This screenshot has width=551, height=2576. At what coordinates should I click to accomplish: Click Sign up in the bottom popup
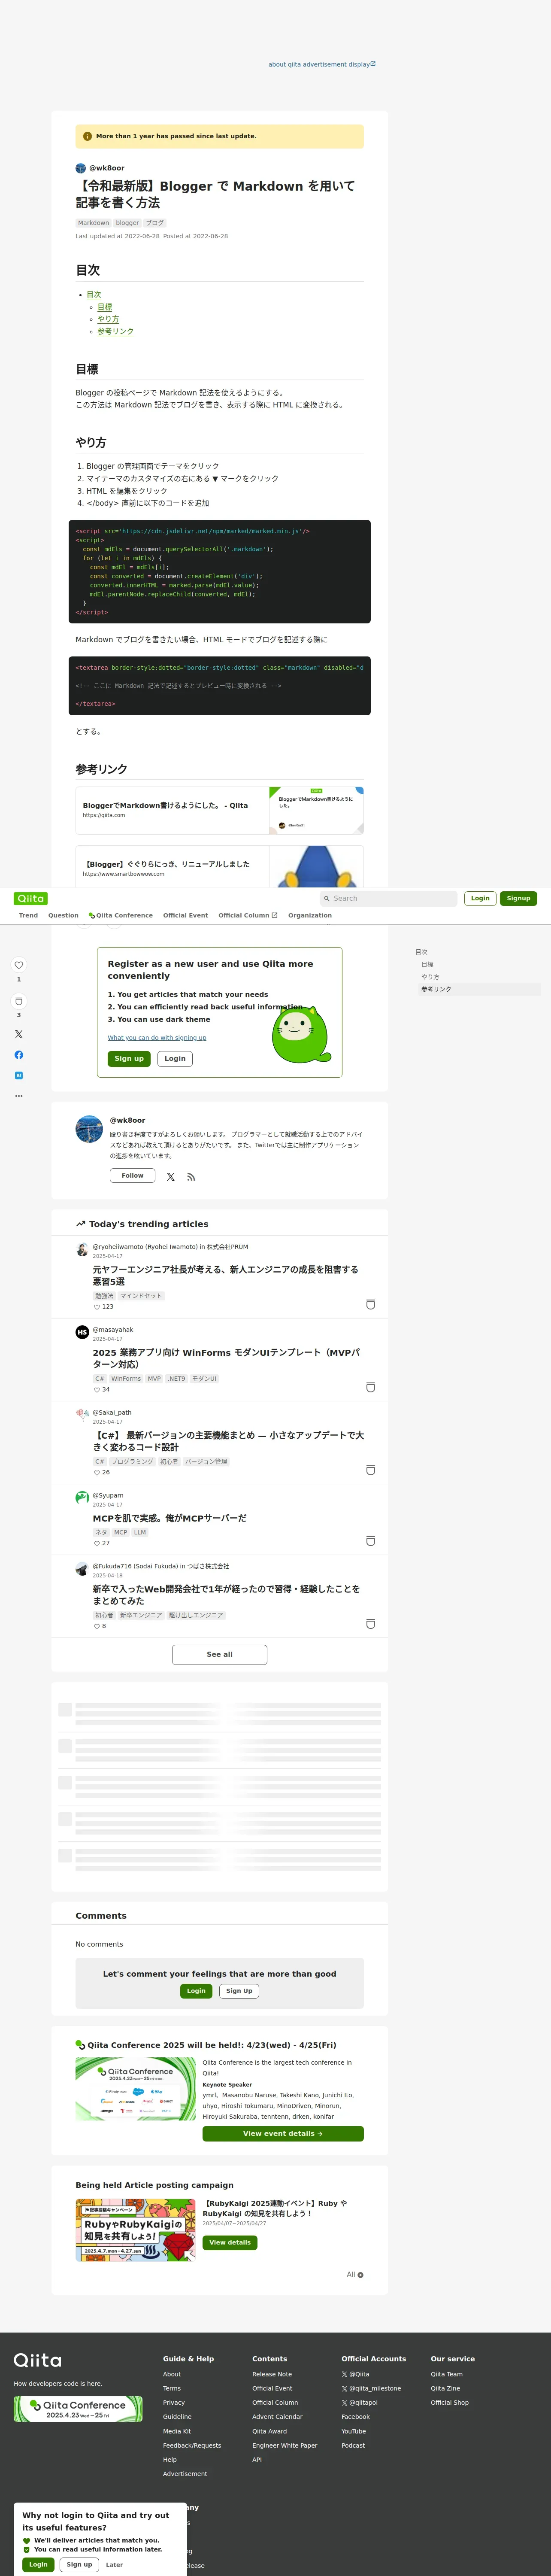(x=79, y=2565)
